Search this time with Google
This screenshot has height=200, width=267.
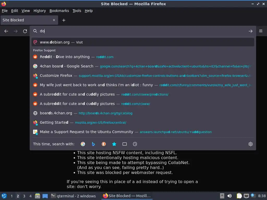pyautogui.click(x=83, y=144)
